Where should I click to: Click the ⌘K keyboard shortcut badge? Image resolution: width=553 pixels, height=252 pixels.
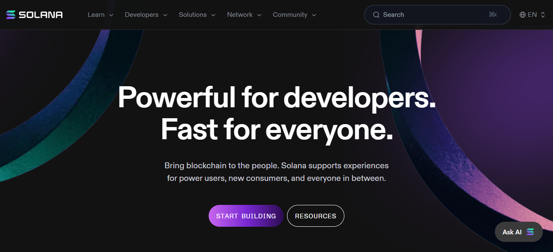point(493,15)
